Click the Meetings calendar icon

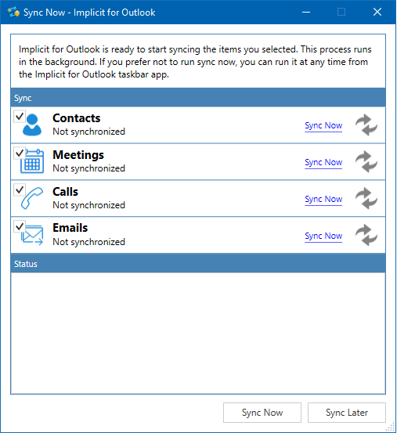[32, 161]
